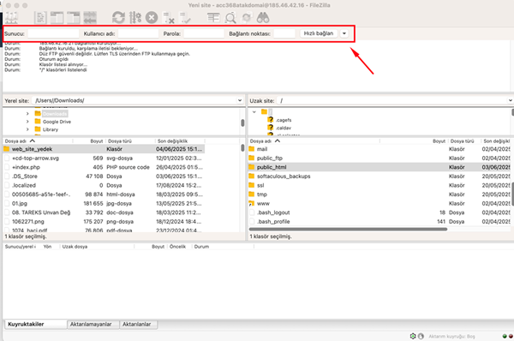The width and height of the screenshot is (514, 341).
Task: Expand the Downloads folder in local tree
Action: (27, 114)
